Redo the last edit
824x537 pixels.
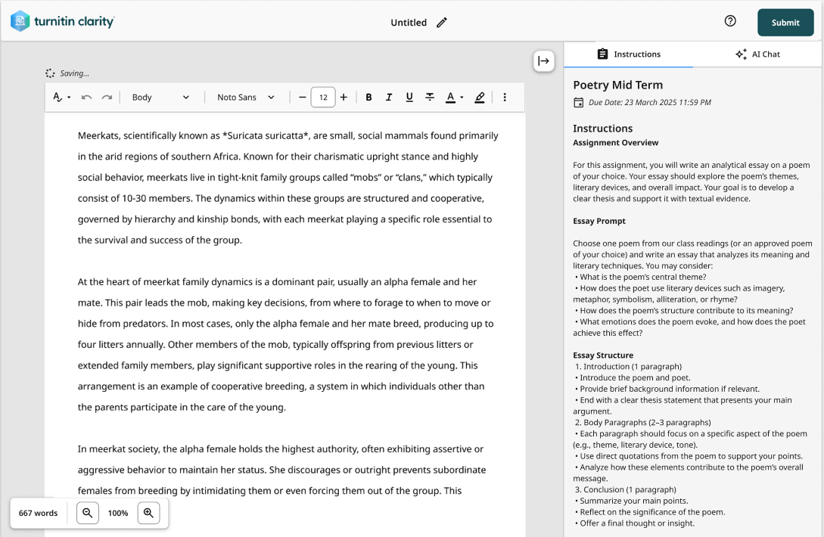(x=107, y=98)
